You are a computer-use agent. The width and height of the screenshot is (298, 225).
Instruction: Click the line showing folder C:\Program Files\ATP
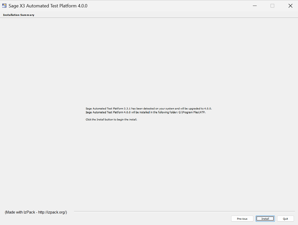[x=145, y=112]
